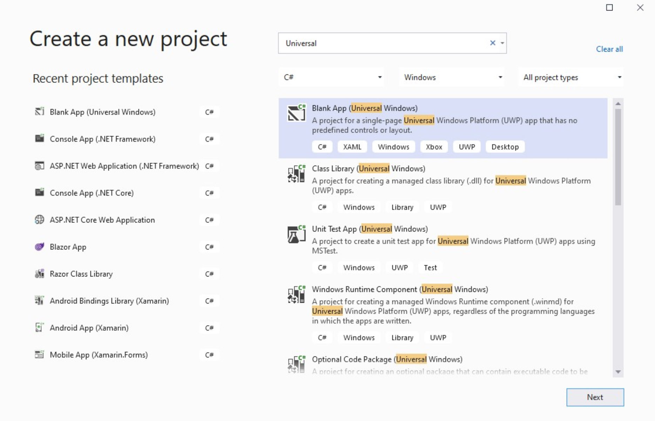Click the Android App (Xamarin) icon

tap(40, 327)
